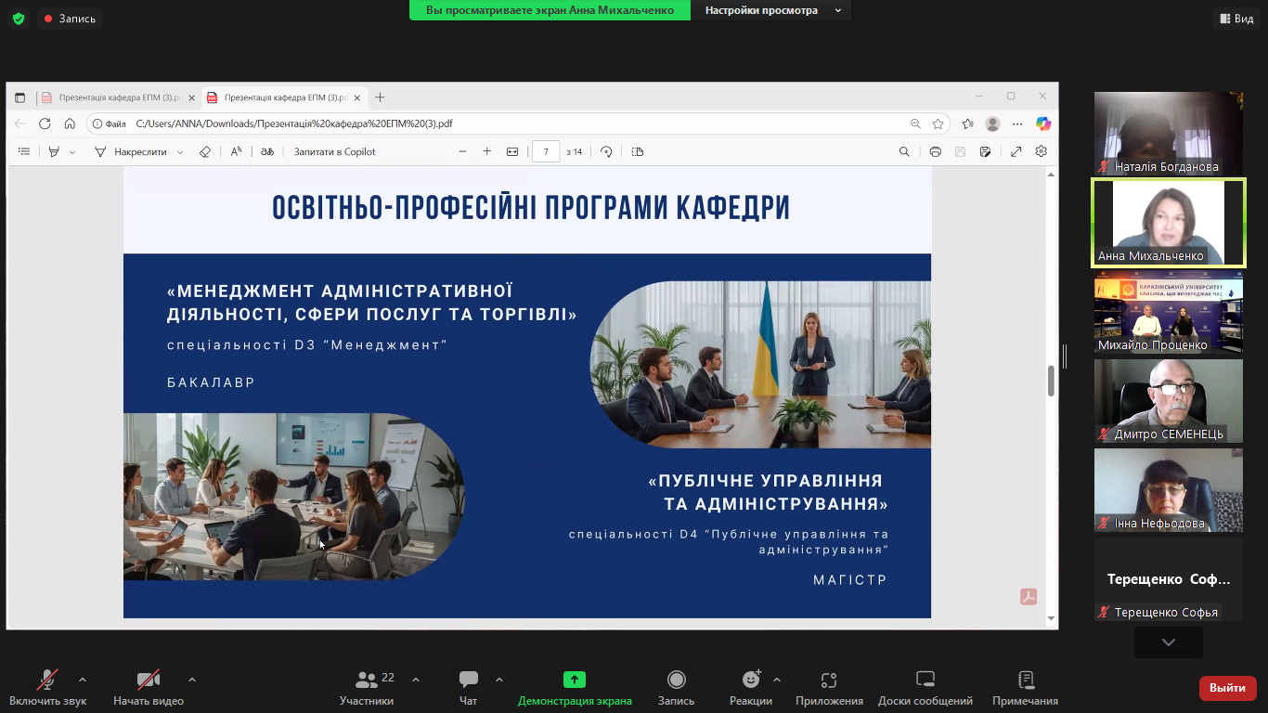Viewport: 1268px width, 713px height.
Task: Switch to the first Презентація кафедра ЕПМ tab
Action: [x=111, y=97]
